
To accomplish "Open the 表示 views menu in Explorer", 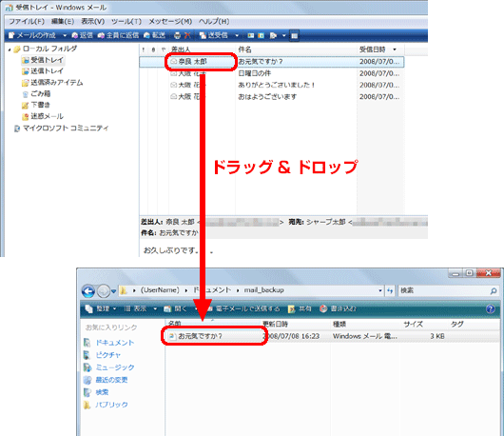I will pos(141,308).
